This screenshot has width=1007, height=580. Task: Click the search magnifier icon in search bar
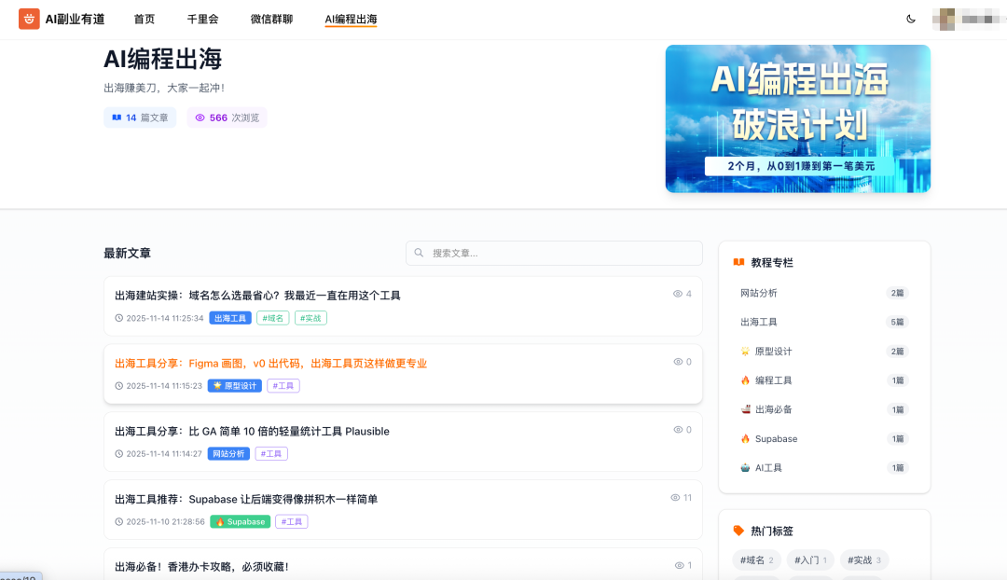[x=418, y=253]
